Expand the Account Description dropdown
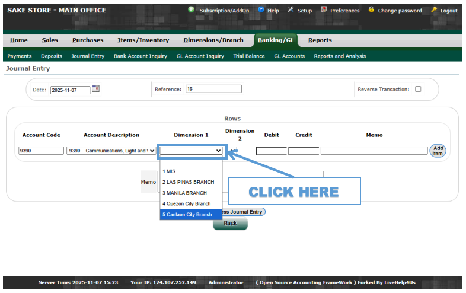The width and height of the screenshot is (466, 293). pos(111,151)
